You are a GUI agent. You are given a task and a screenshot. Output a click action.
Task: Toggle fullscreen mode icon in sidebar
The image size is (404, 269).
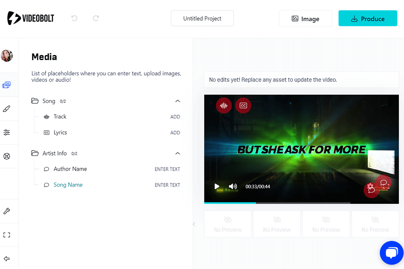tap(7, 235)
